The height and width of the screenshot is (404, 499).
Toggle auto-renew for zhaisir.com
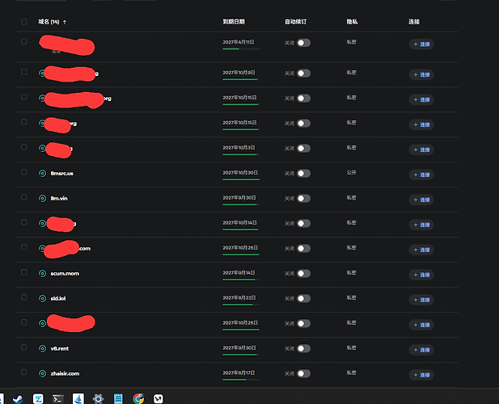point(303,373)
